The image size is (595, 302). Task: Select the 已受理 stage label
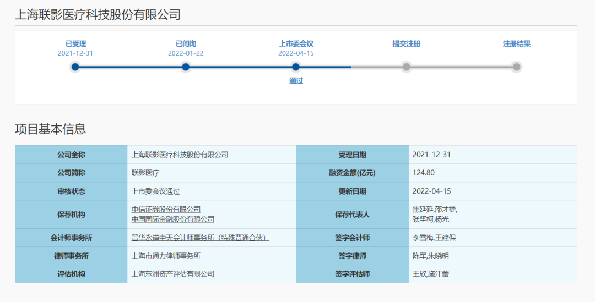75,43
